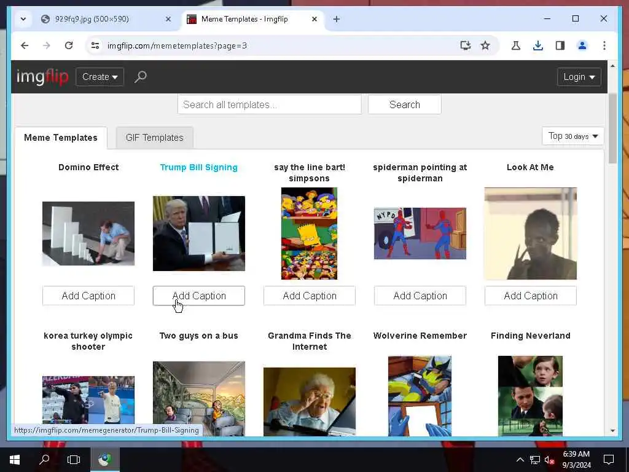Switch to the GIF Templates tab
The image size is (629, 472).
coord(154,138)
